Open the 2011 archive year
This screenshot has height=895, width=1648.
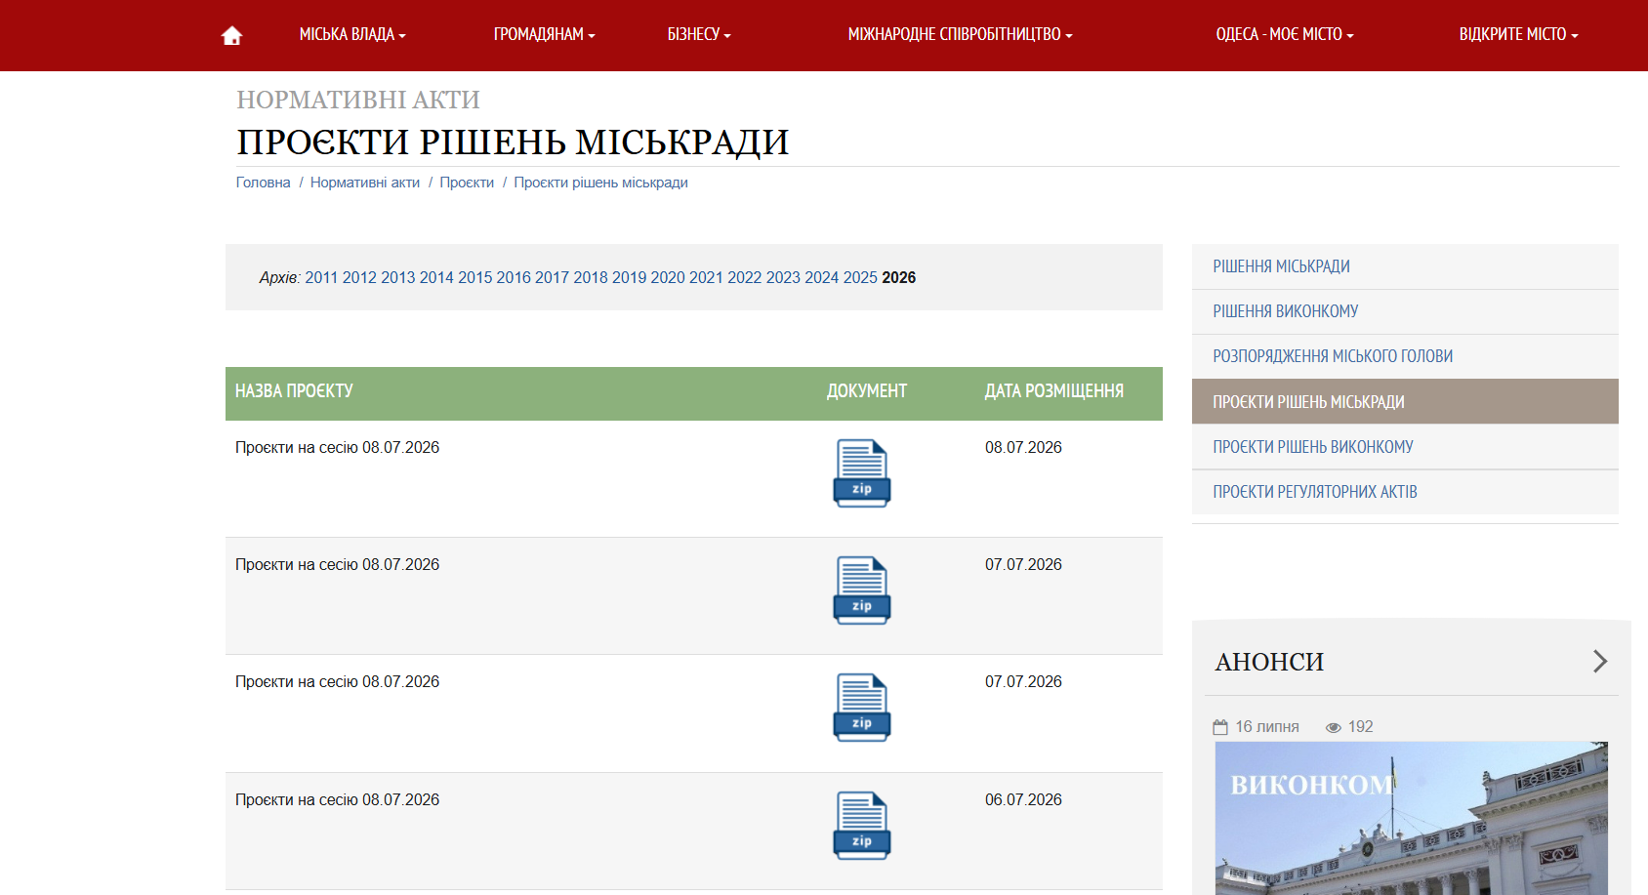pos(321,277)
